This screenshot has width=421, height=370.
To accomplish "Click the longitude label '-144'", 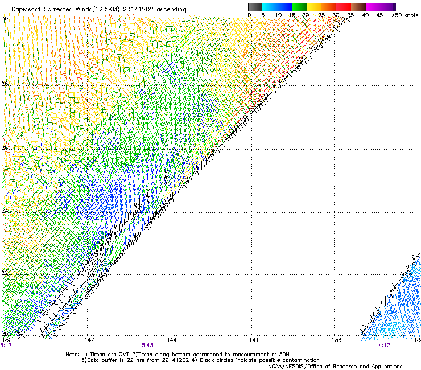I will (x=170, y=340).
